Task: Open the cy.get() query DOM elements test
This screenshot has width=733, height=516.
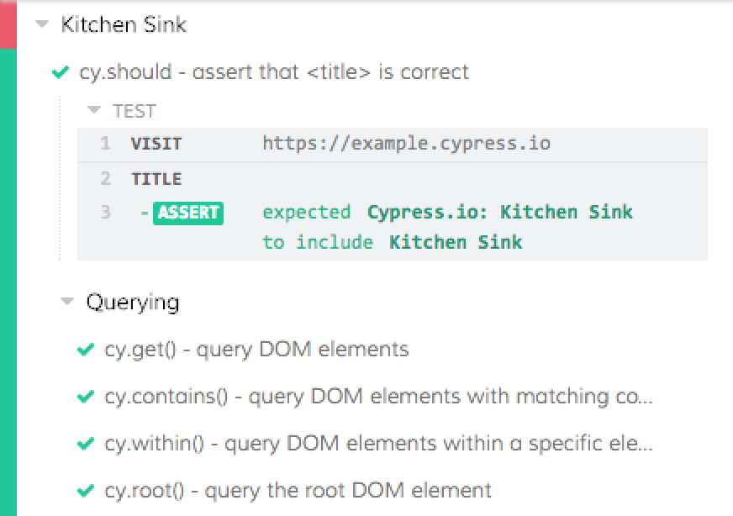Action: [x=256, y=350]
